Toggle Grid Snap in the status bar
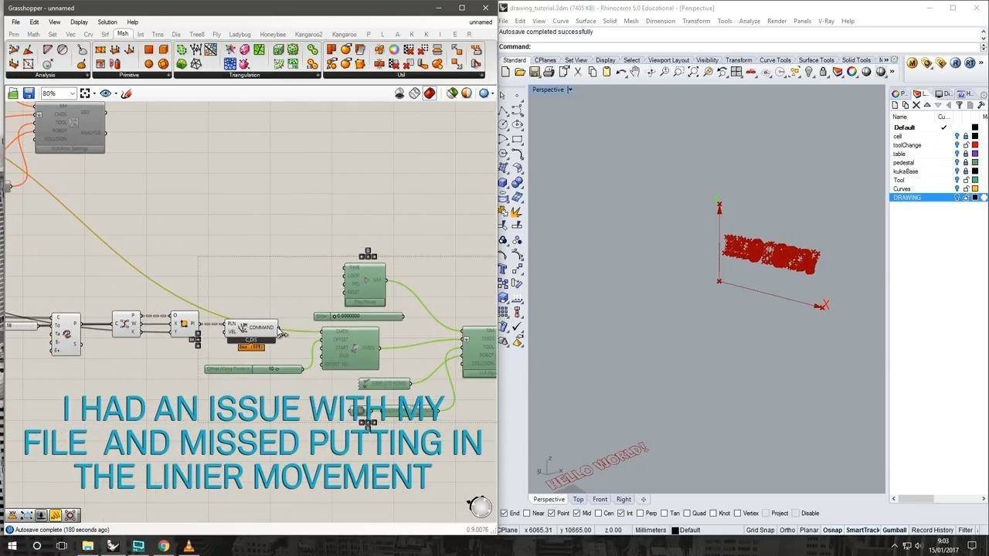989x556 pixels. (x=760, y=530)
